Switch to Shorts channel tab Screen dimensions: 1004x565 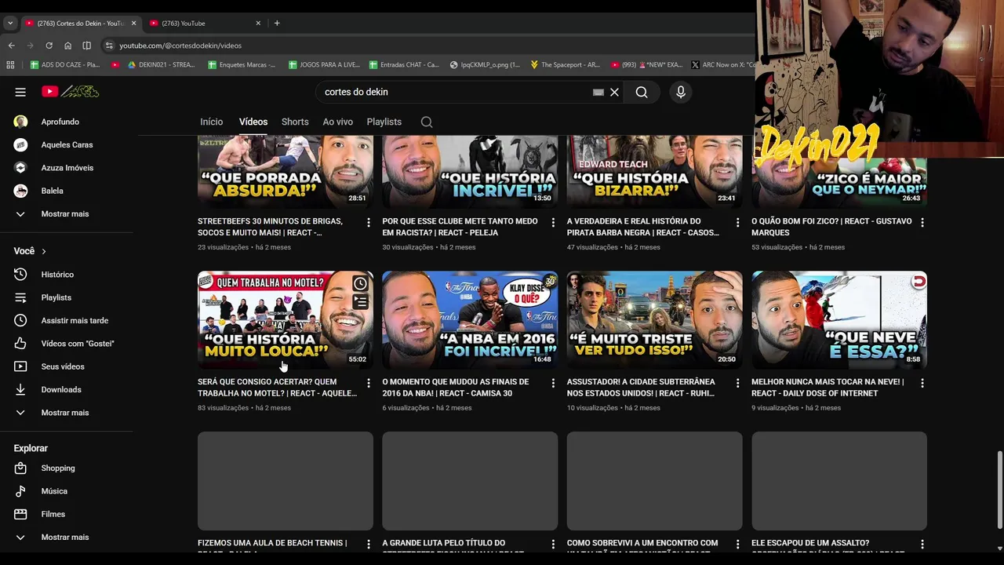(295, 122)
